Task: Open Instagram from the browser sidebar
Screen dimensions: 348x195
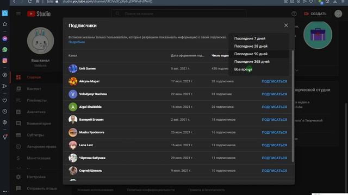Action: [x=5, y=60]
